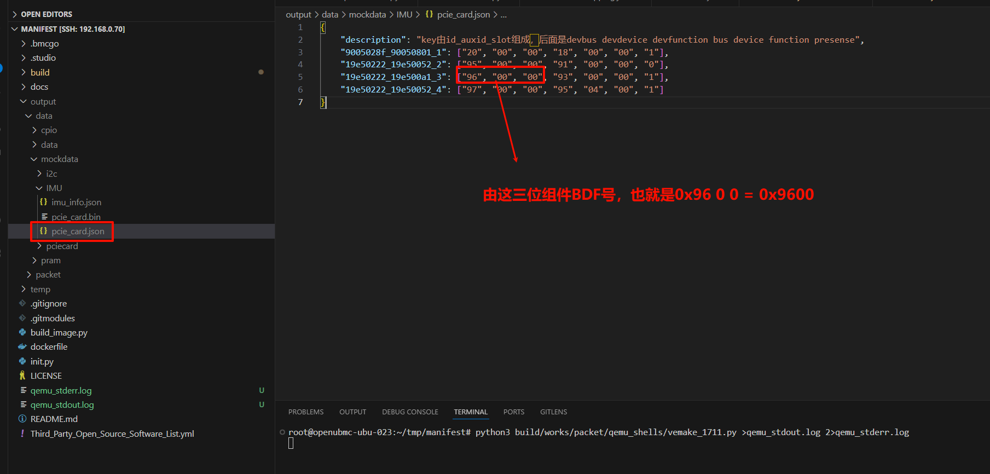Open qemu_stderr.log file
The image size is (990, 474).
pyautogui.click(x=61, y=391)
